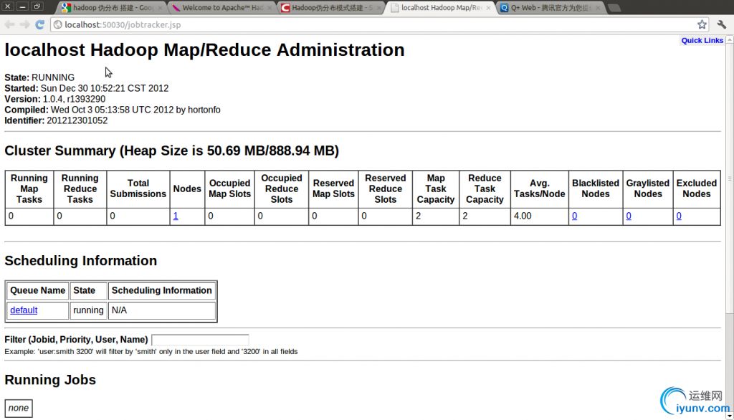Switch to the Q+ Web tab
Viewport: 734px width, 420px height.
(x=550, y=8)
